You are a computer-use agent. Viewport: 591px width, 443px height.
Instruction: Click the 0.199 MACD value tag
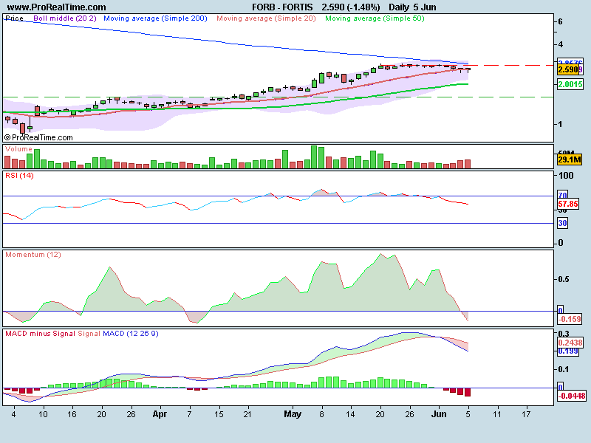click(x=568, y=351)
